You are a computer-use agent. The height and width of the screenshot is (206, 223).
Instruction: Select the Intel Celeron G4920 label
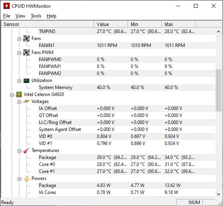pyautogui.click(x=44, y=94)
